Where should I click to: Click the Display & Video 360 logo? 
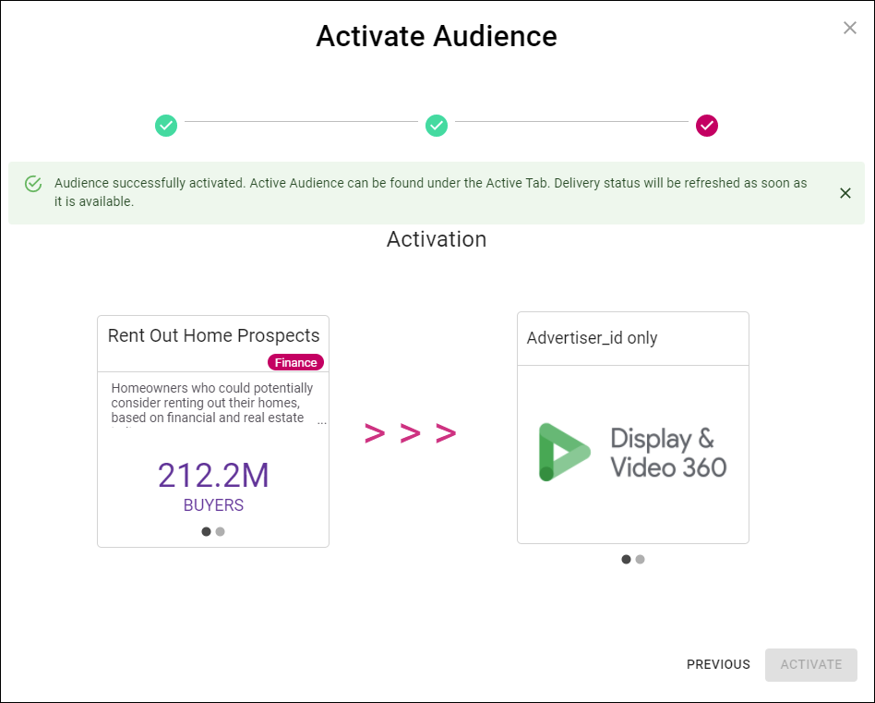pos(633,453)
